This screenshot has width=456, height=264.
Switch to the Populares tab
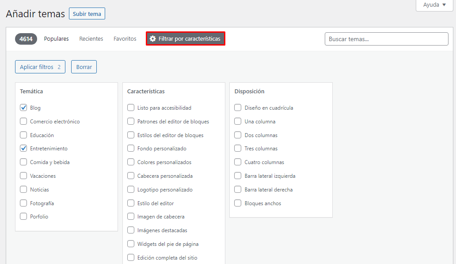(56, 38)
